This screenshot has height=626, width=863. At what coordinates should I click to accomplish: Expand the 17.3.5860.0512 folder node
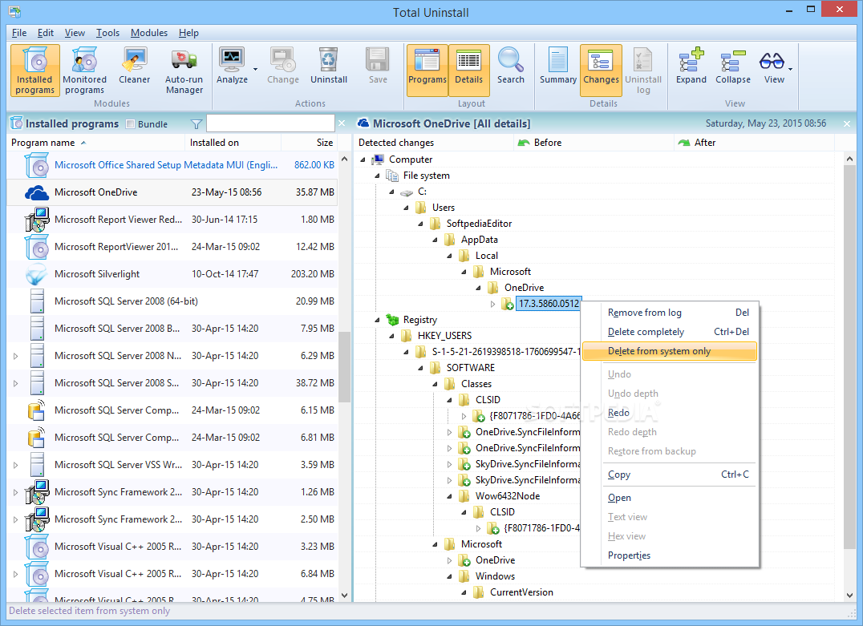pyautogui.click(x=492, y=304)
